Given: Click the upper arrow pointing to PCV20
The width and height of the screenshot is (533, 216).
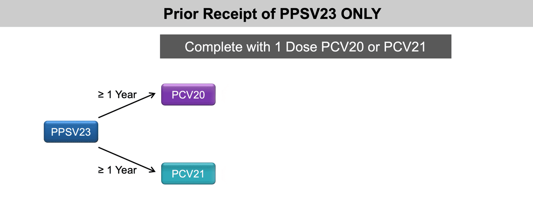Looking at the screenshot, I should pos(125,107).
